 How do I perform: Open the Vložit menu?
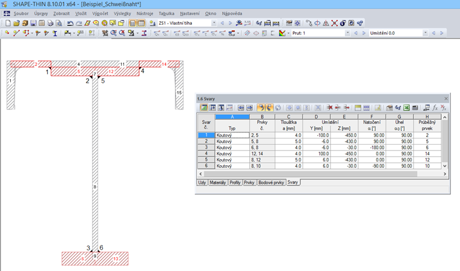pos(80,13)
